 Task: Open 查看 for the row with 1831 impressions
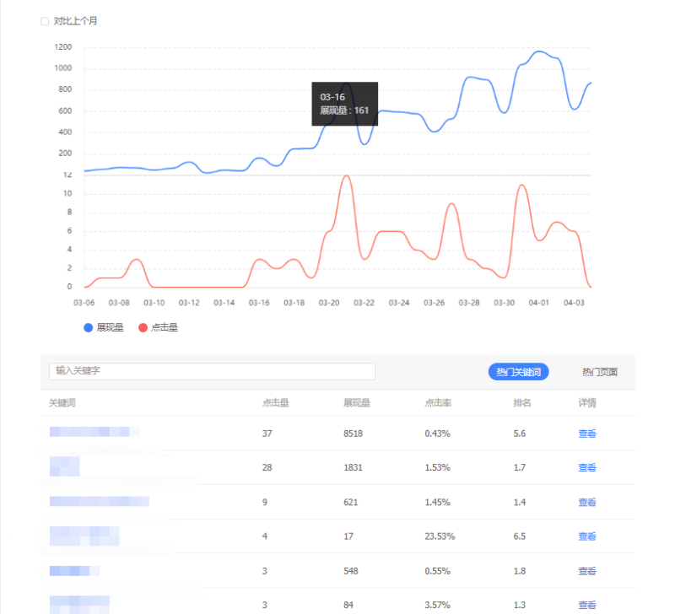[x=586, y=467]
